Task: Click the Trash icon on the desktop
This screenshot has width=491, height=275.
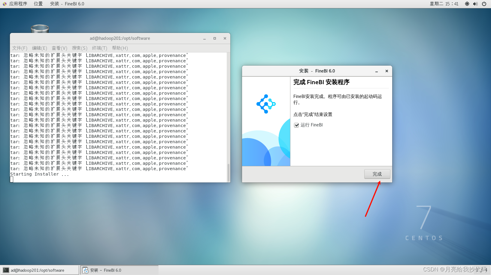Action: point(40,29)
